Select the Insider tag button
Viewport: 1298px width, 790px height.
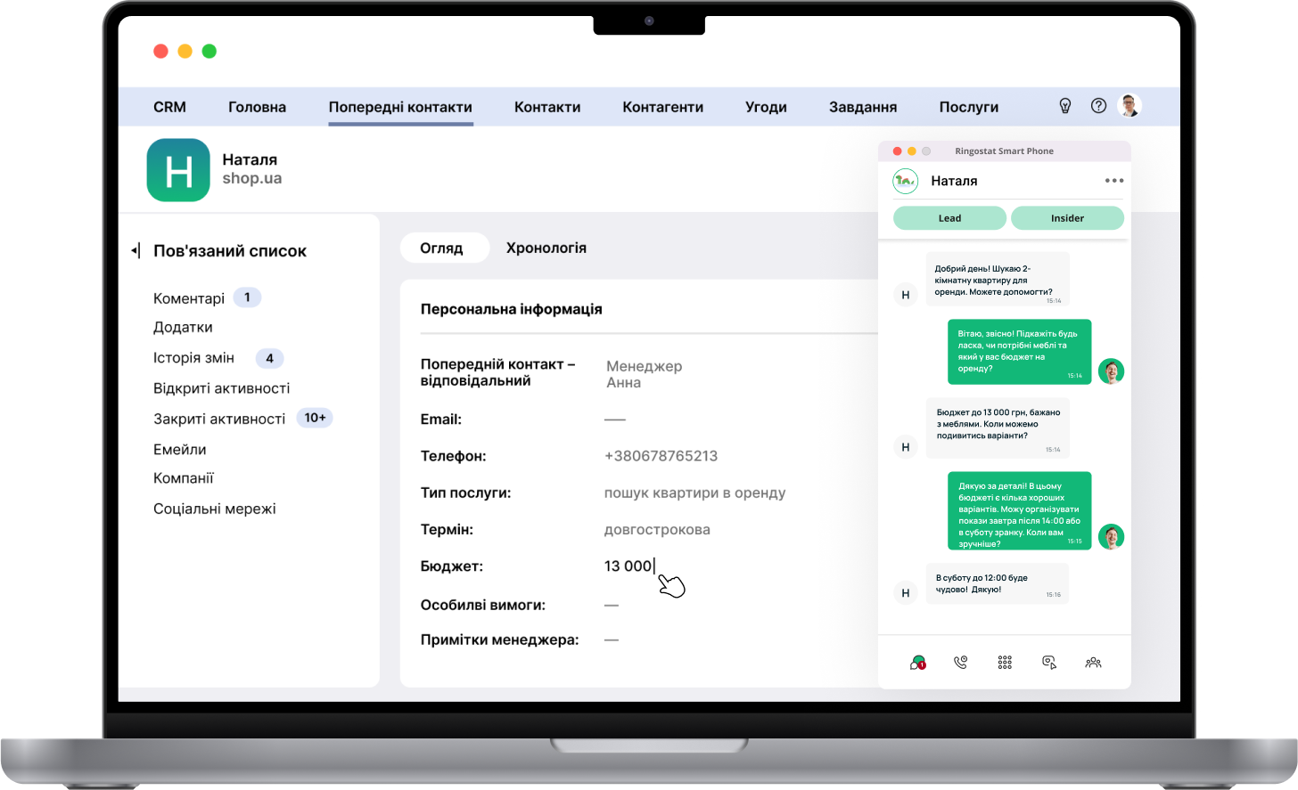1067,218
